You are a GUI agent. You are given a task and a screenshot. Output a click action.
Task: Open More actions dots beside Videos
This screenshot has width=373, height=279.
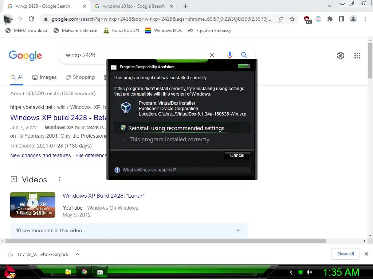point(60,179)
